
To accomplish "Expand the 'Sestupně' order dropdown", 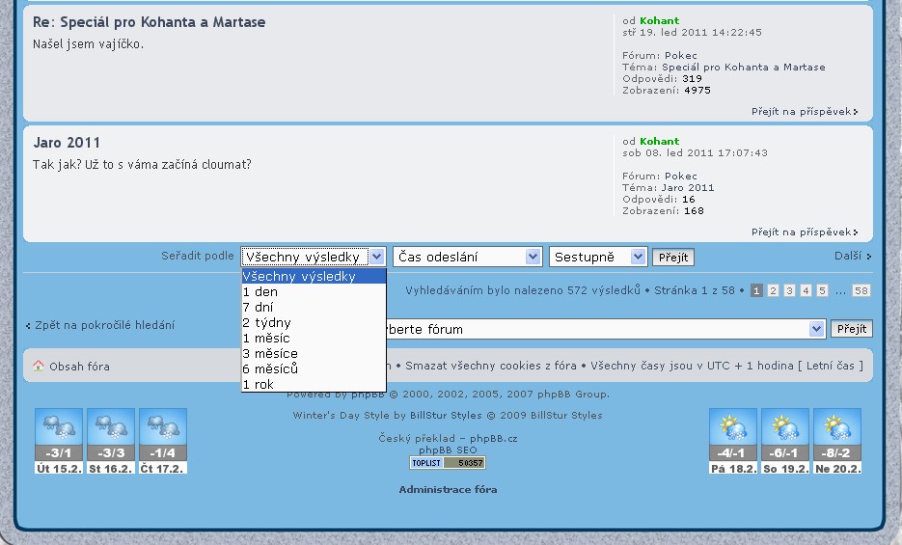I will 597,257.
